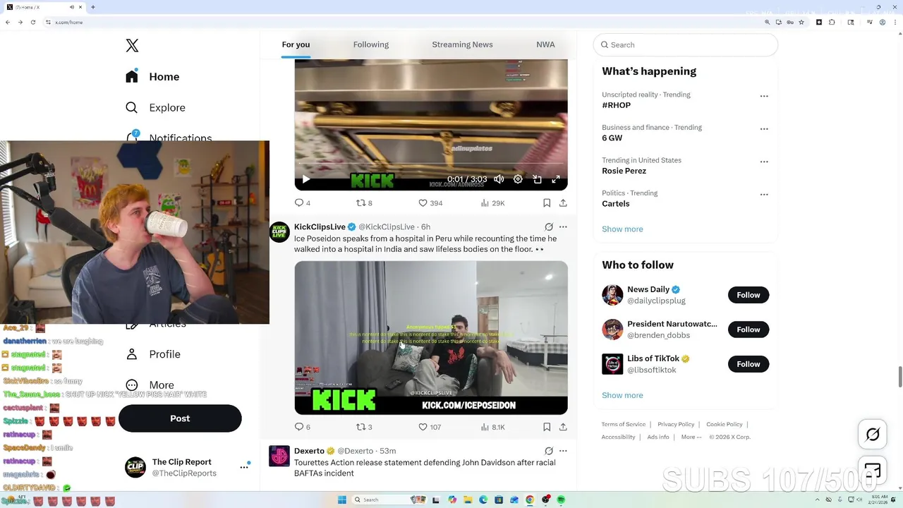Open the Windows Start menu
This screenshot has width=903, height=508.
pos(342,500)
